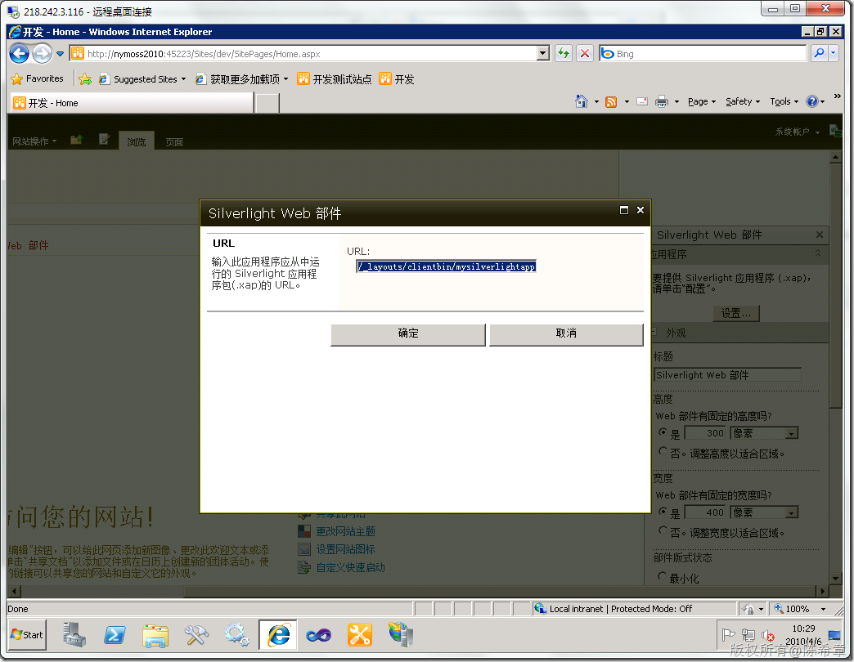The width and height of the screenshot is (854, 662).
Task: Switch to the 浏览 ribbon tab
Action: (x=136, y=141)
